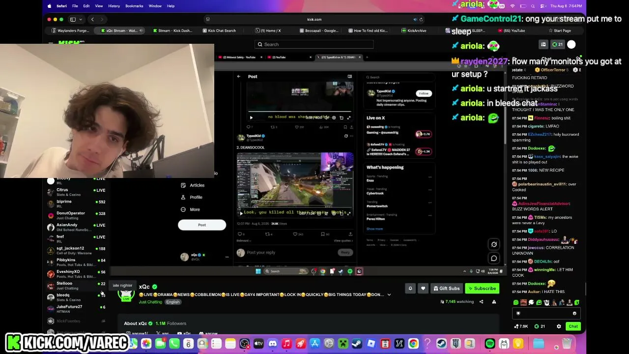Click the Kick search box
This screenshot has height=354, width=629.
[x=314, y=44]
